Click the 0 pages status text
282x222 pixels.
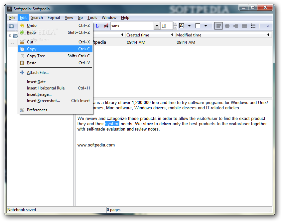(x=114, y=210)
